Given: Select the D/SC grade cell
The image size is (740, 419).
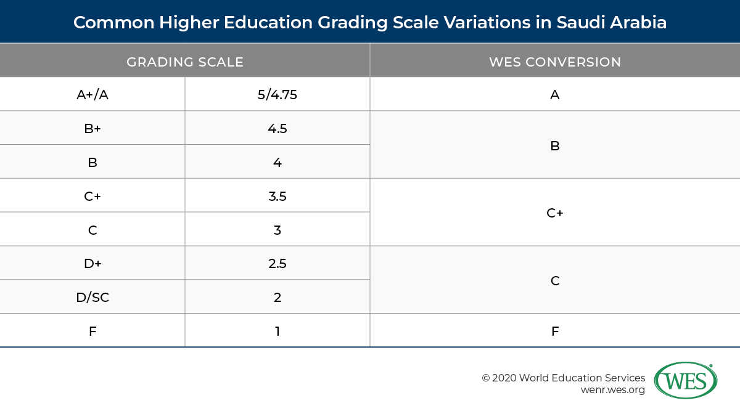Looking at the screenshot, I should (92, 297).
